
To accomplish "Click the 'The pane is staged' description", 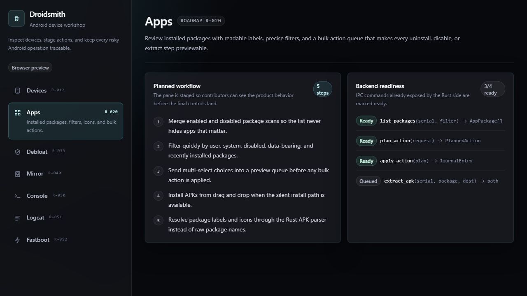I will click(x=224, y=99).
